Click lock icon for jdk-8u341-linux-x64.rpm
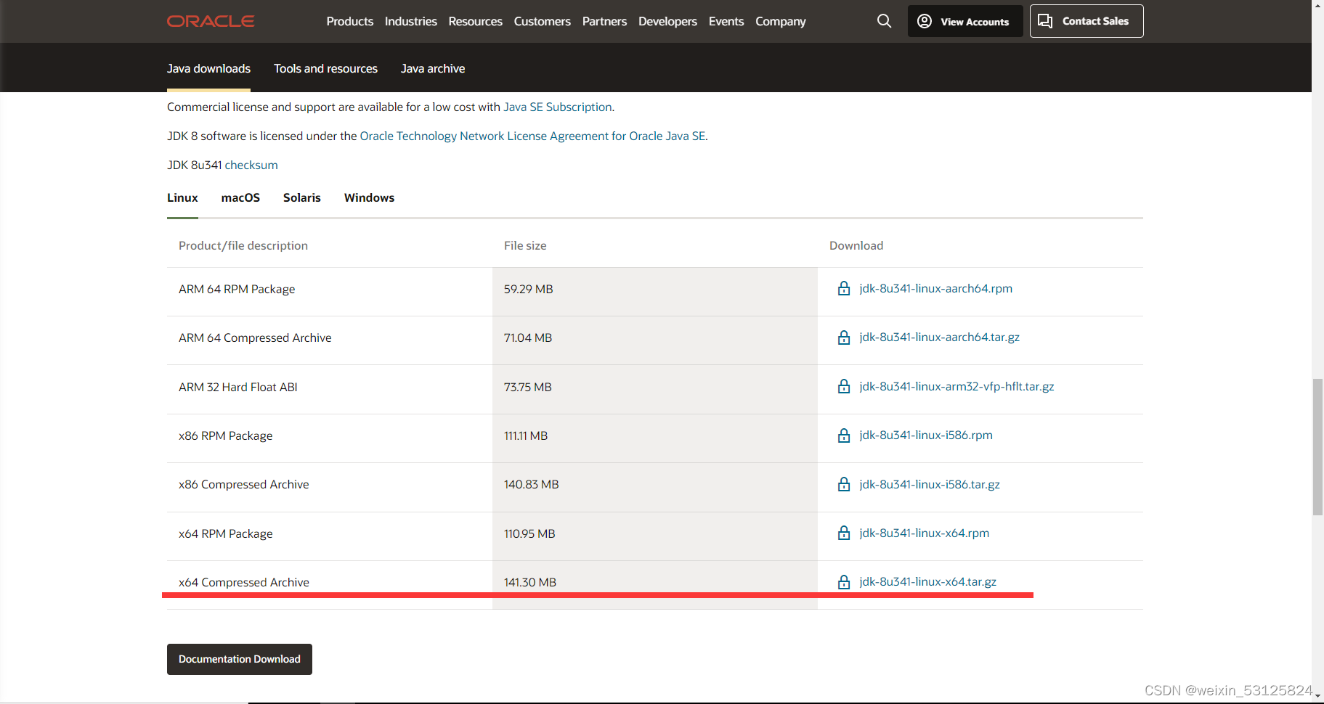 pyautogui.click(x=844, y=533)
